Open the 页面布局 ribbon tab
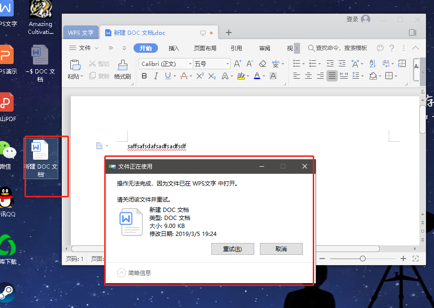Viewport: 434px width, 308px height. 205,48
